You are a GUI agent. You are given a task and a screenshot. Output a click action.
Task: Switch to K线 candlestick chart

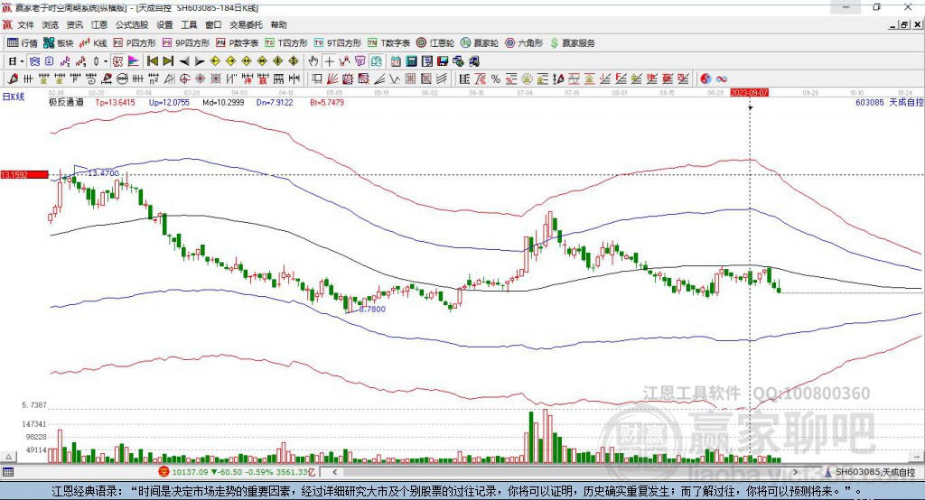pos(93,43)
